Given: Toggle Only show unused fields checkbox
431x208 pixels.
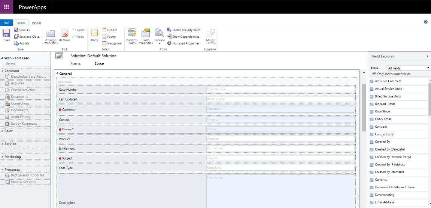Looking at the screenshot, I should click(x=374, y=74).
